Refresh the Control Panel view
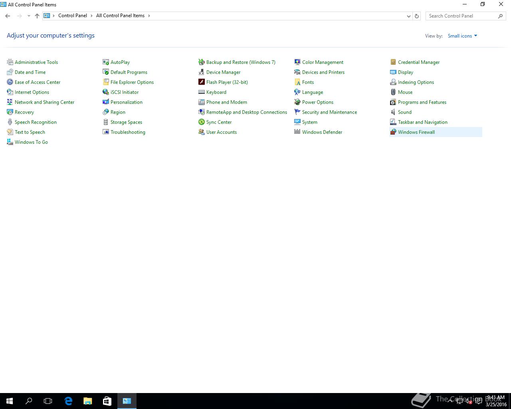This screenshot has height=409, width=511. pyautogui.click(x=417, y=16)
